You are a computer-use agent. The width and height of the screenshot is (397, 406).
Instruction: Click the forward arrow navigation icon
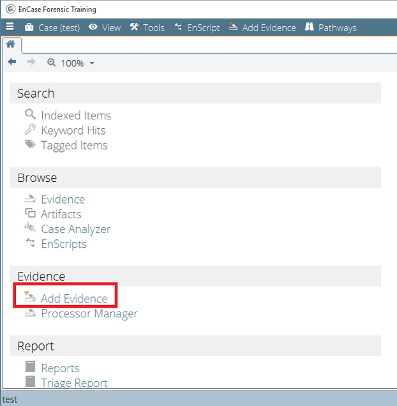click(31, 63)
